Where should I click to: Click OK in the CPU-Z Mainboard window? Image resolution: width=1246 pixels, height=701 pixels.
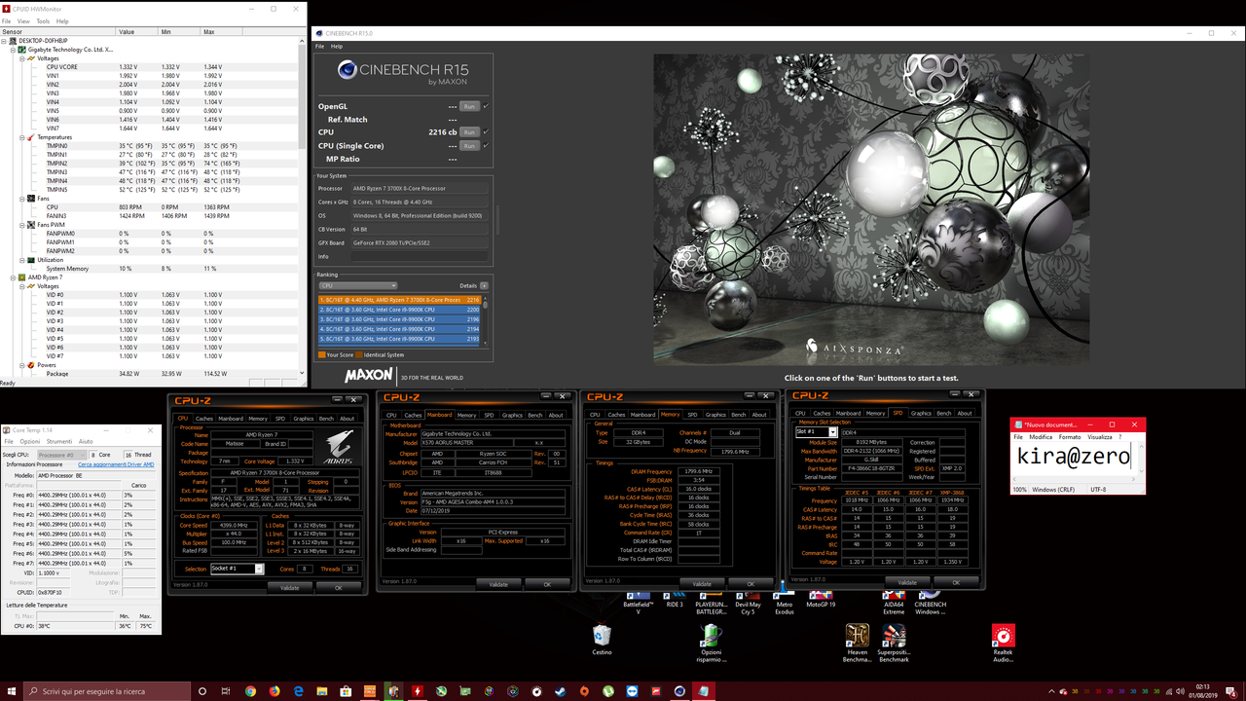[547, 584]
